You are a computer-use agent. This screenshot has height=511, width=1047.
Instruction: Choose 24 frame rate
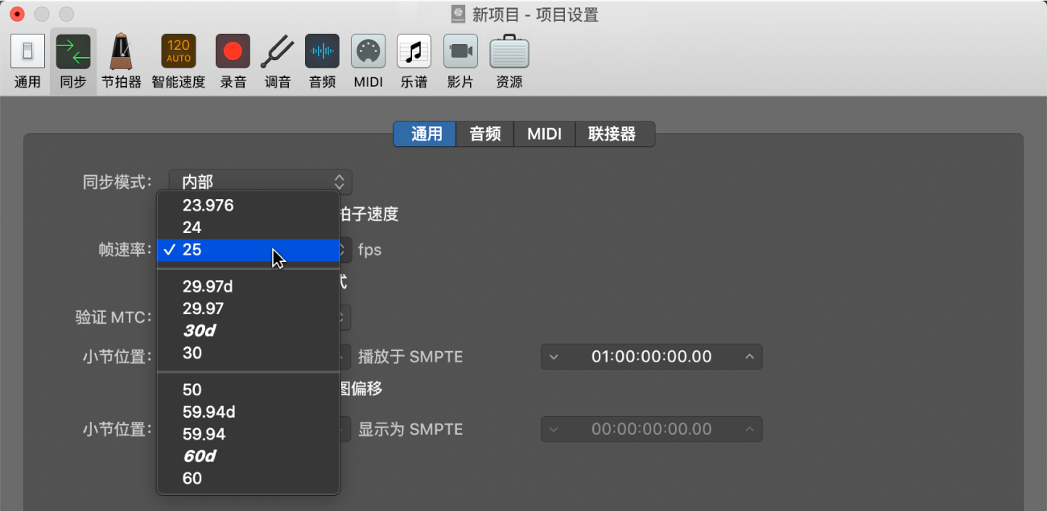pos(248,227)
